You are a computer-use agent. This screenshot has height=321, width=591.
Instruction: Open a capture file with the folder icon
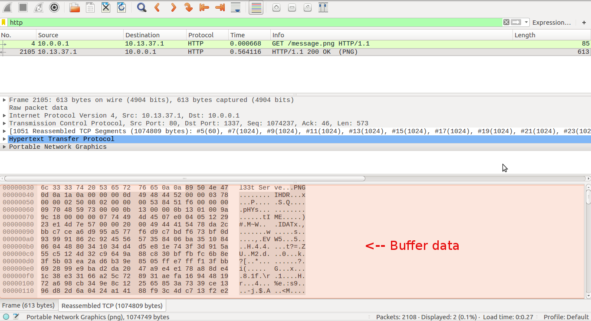pos(74,7)
